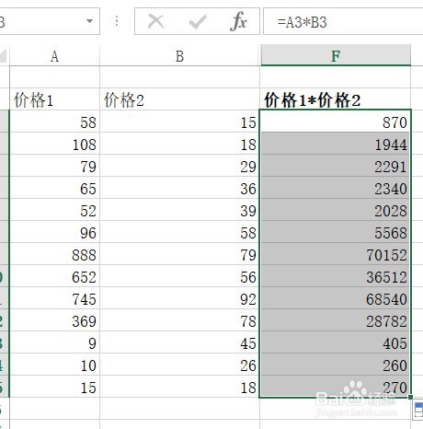Select the cell containing 745
423x429 pixels.
(54, 298)
